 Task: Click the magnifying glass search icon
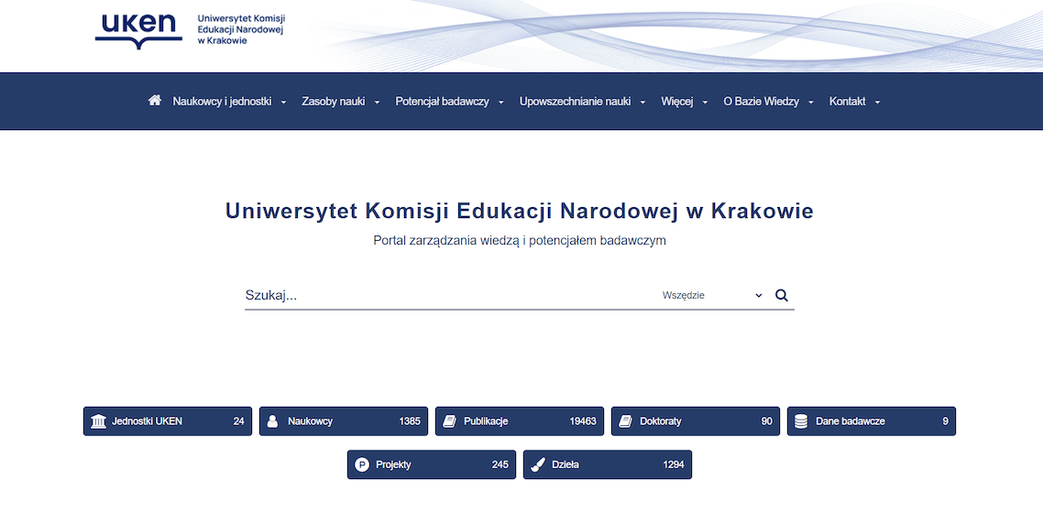[782, 296]
